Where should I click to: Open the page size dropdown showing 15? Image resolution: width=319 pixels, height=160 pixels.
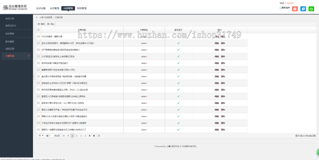(x=41, y=136)
